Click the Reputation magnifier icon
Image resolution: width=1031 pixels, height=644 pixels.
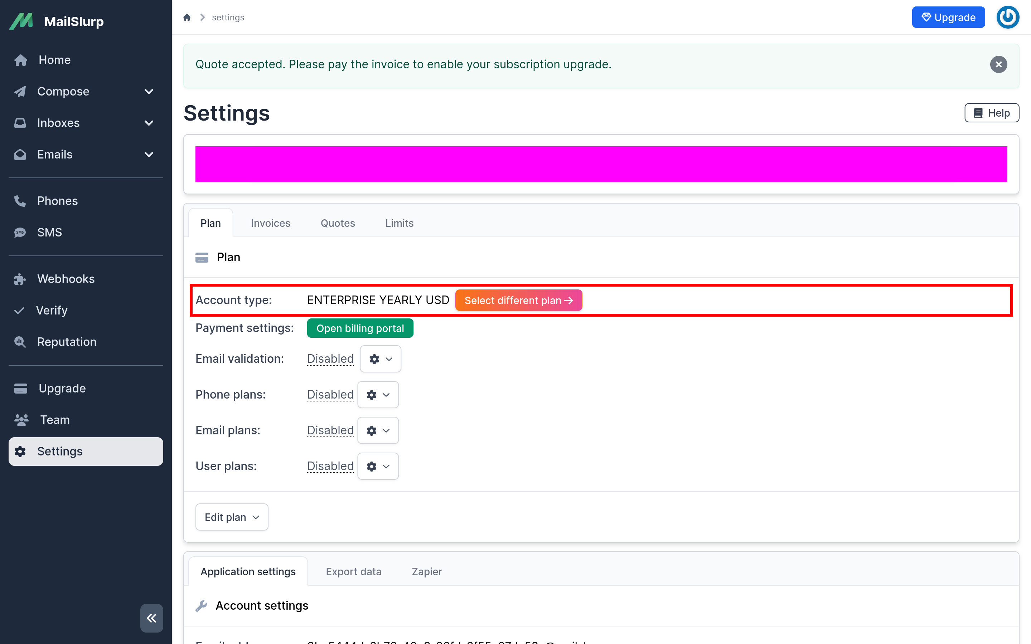(x=20, y=342)
